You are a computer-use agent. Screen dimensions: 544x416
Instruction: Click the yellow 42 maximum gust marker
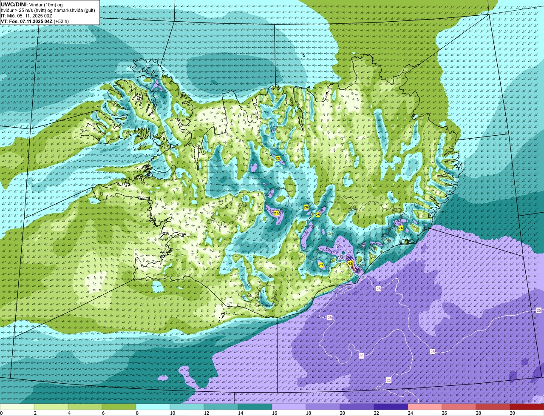coord(350,264)
